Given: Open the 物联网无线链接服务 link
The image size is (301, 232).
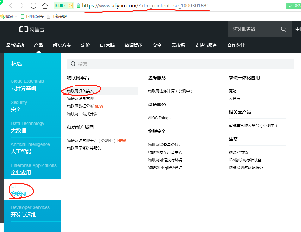Looking at the screenshot, I should pyautogui.click(x=84, y=148).
